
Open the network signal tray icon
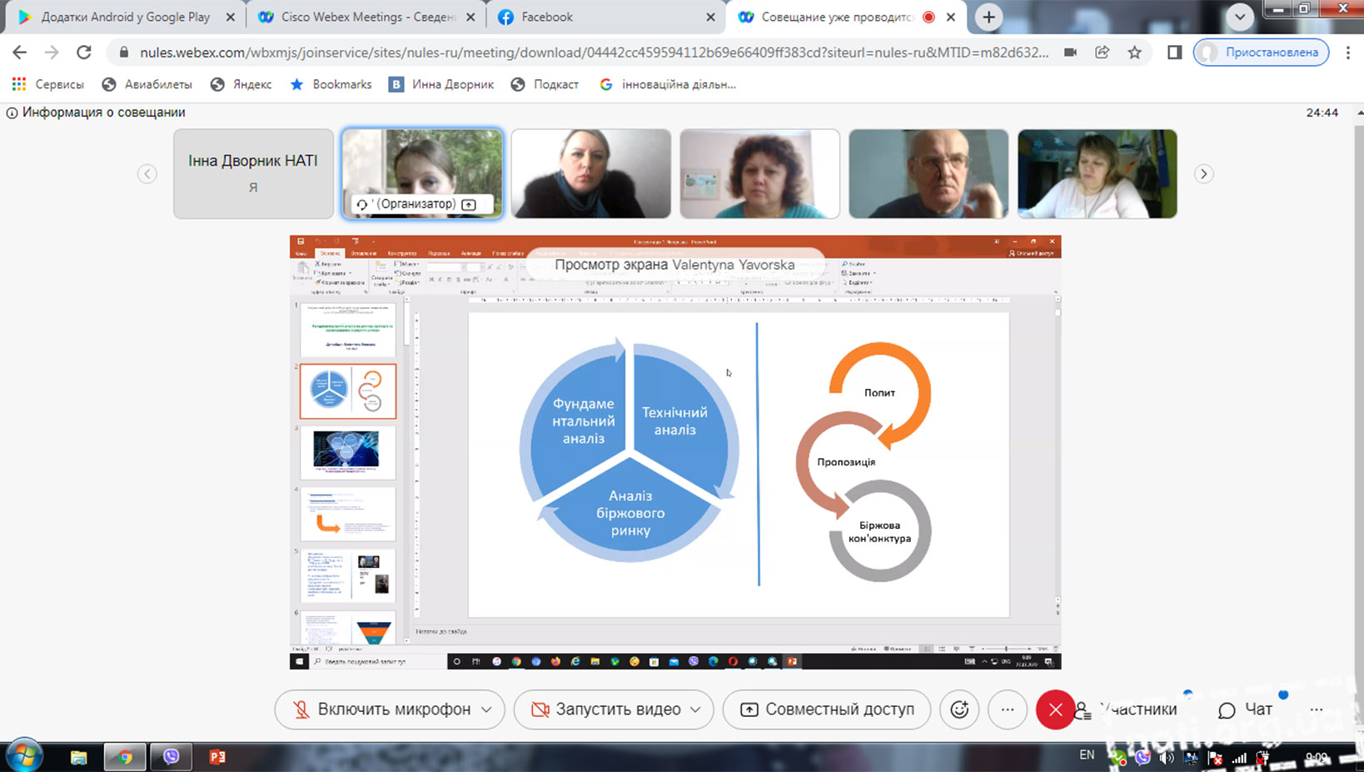[x=1239, y=757]
